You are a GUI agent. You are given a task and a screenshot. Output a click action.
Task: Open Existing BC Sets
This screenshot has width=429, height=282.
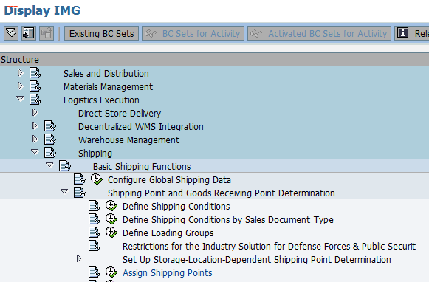pyautogui.click(x=101, y=33)
